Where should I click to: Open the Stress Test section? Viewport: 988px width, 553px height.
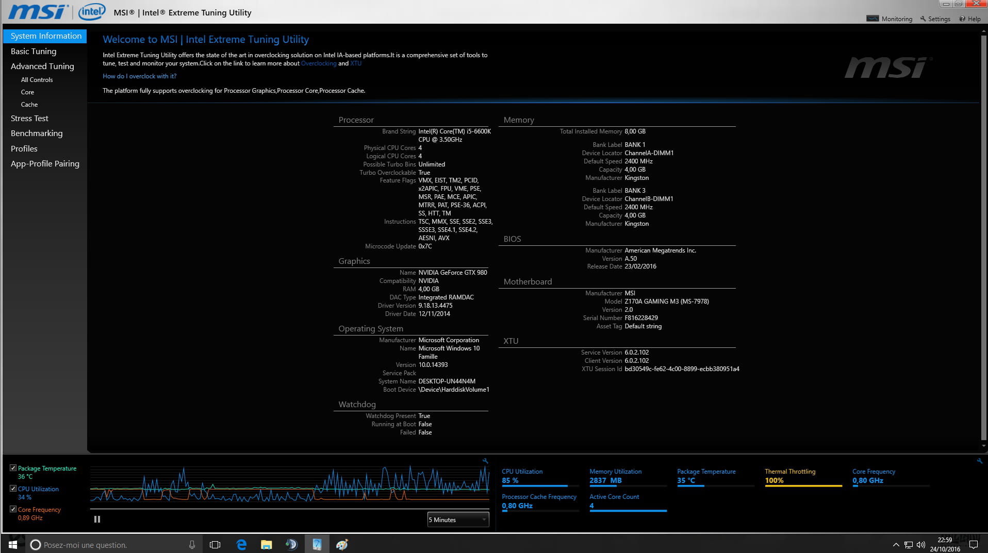coord(29,119)
